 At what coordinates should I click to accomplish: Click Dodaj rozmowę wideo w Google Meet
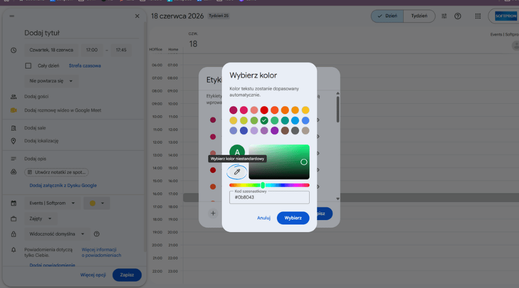pyautogui.click(x=63, y=111)
